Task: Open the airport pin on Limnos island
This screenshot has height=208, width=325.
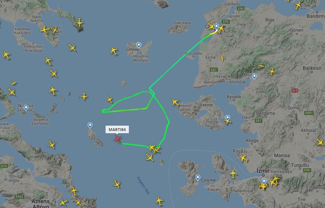Action: click(139, 45)
